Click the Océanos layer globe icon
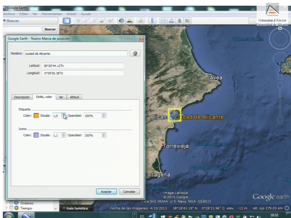The width and height of the screenshot is (291, 218). pyautogui.click(x=16, y=203)
